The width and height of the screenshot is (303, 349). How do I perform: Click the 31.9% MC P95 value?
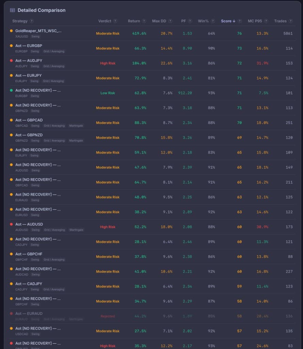262,63
